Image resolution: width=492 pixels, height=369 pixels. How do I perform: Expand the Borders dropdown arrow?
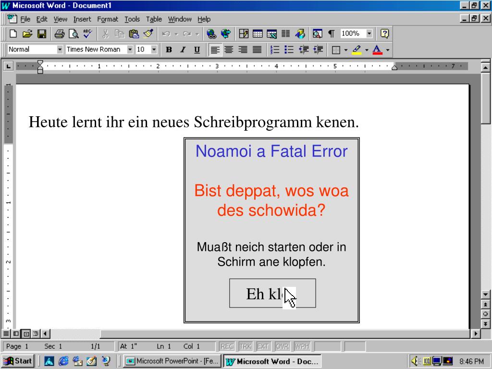346,49
